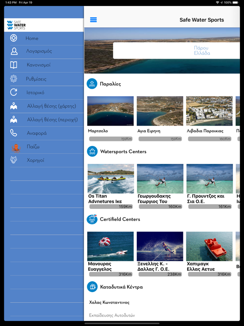Click the 238Km distance bar under Ξενελλης

[x=160, y=274]
